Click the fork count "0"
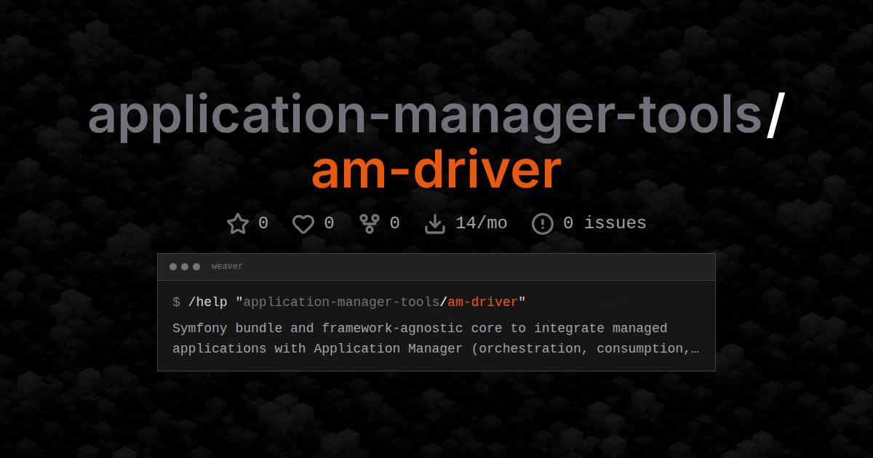Viewport: 873px width, 458px height. tap(394, 223)
